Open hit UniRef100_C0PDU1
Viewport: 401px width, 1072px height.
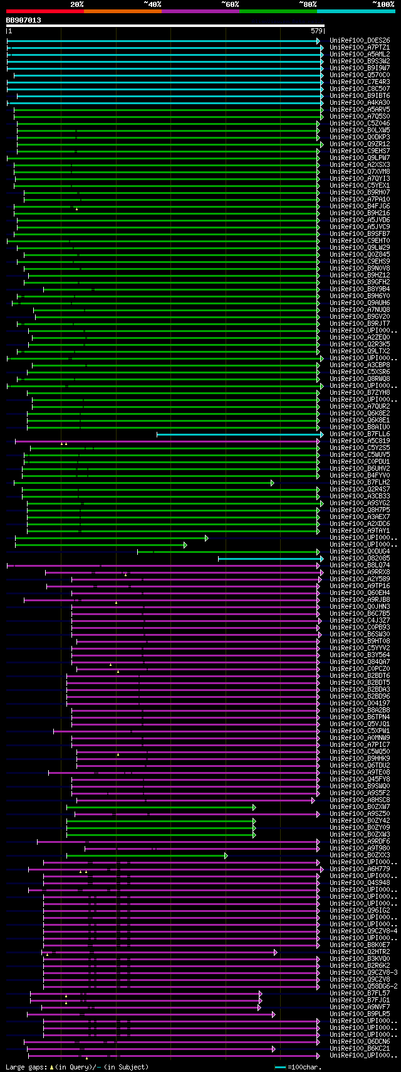360,462
